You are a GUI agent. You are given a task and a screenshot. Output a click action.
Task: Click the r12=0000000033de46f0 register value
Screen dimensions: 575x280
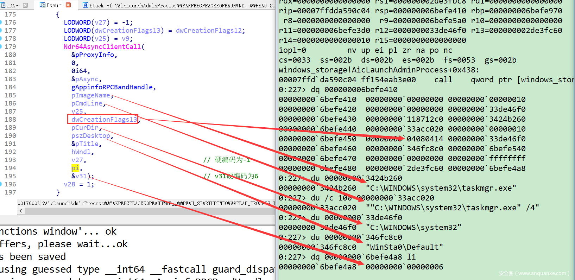(420, 31)
